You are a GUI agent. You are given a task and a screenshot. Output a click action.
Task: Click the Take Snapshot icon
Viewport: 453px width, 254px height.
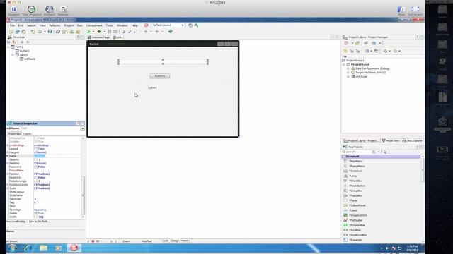[x=31, y=9]
